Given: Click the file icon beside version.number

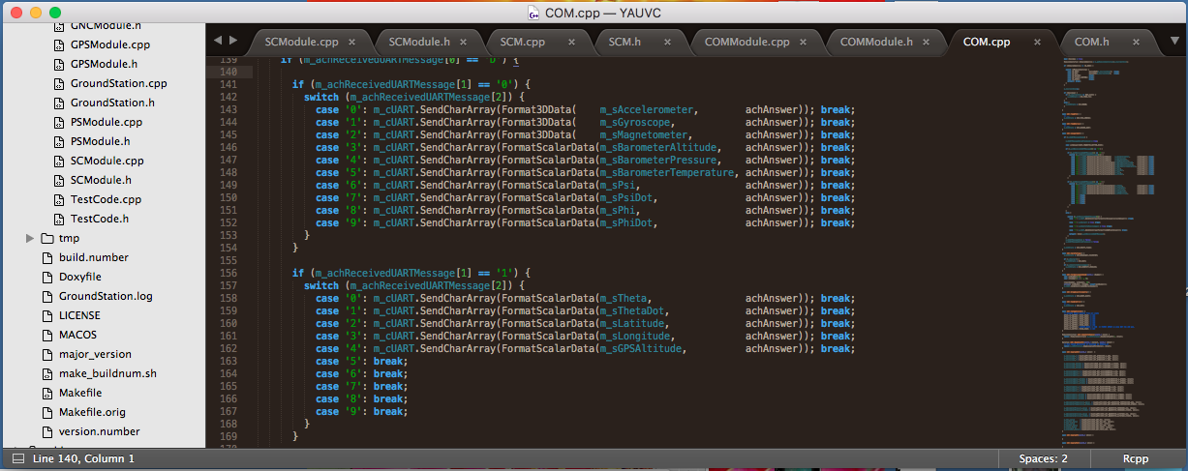Looking at the screenshot, I should pyautogui.click(x=47, y=431).
